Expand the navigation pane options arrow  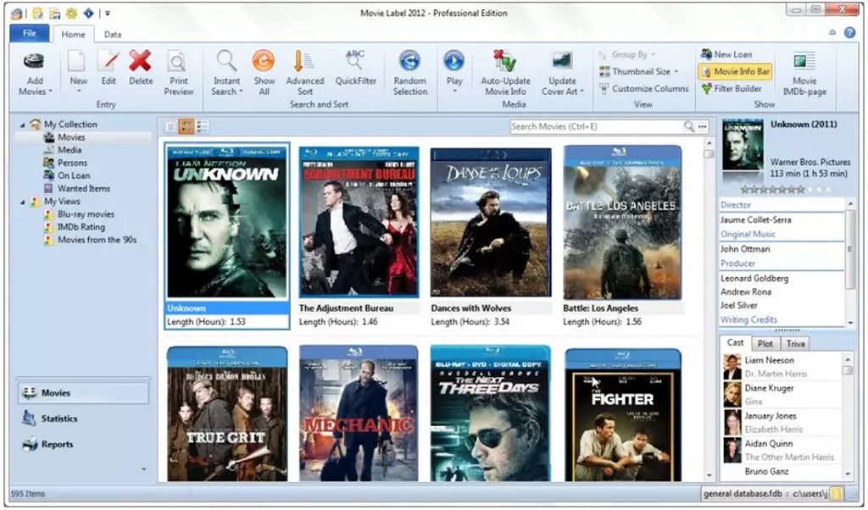[144, 469]
